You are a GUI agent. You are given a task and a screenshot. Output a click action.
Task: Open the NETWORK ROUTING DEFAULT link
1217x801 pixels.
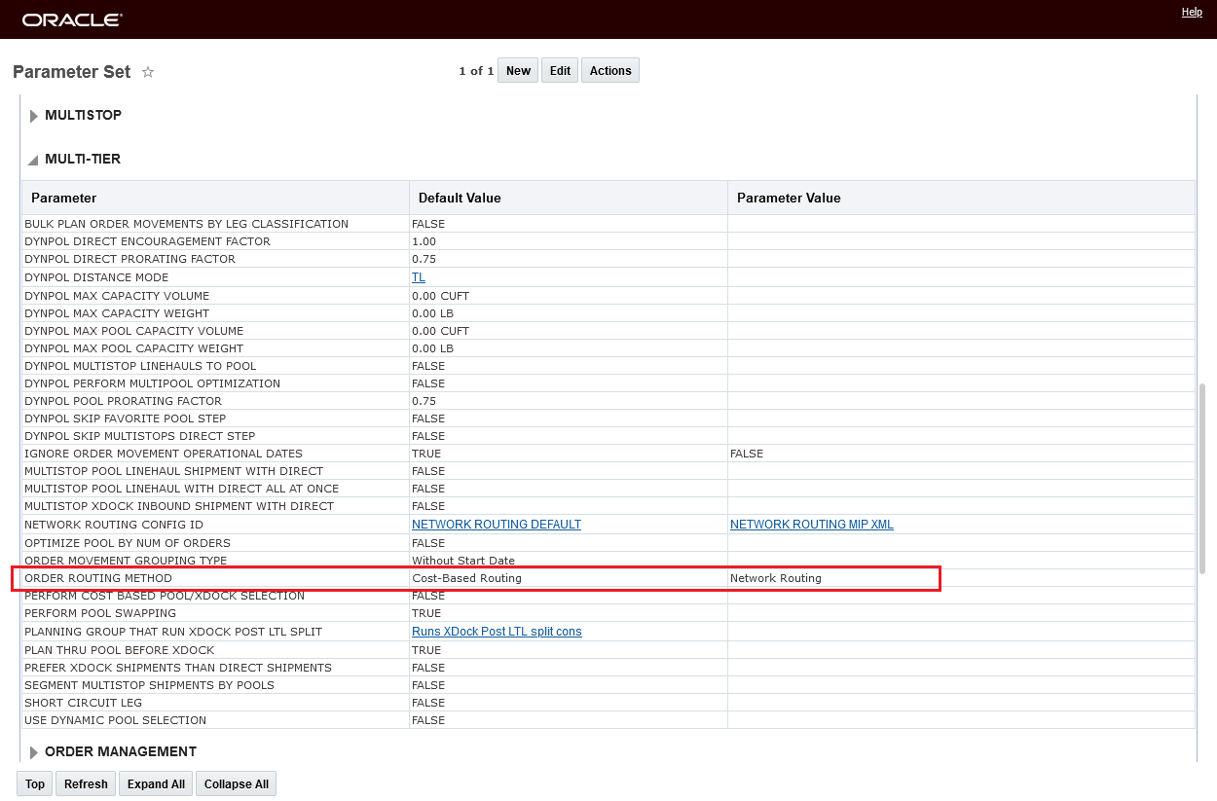pos(497,525)
